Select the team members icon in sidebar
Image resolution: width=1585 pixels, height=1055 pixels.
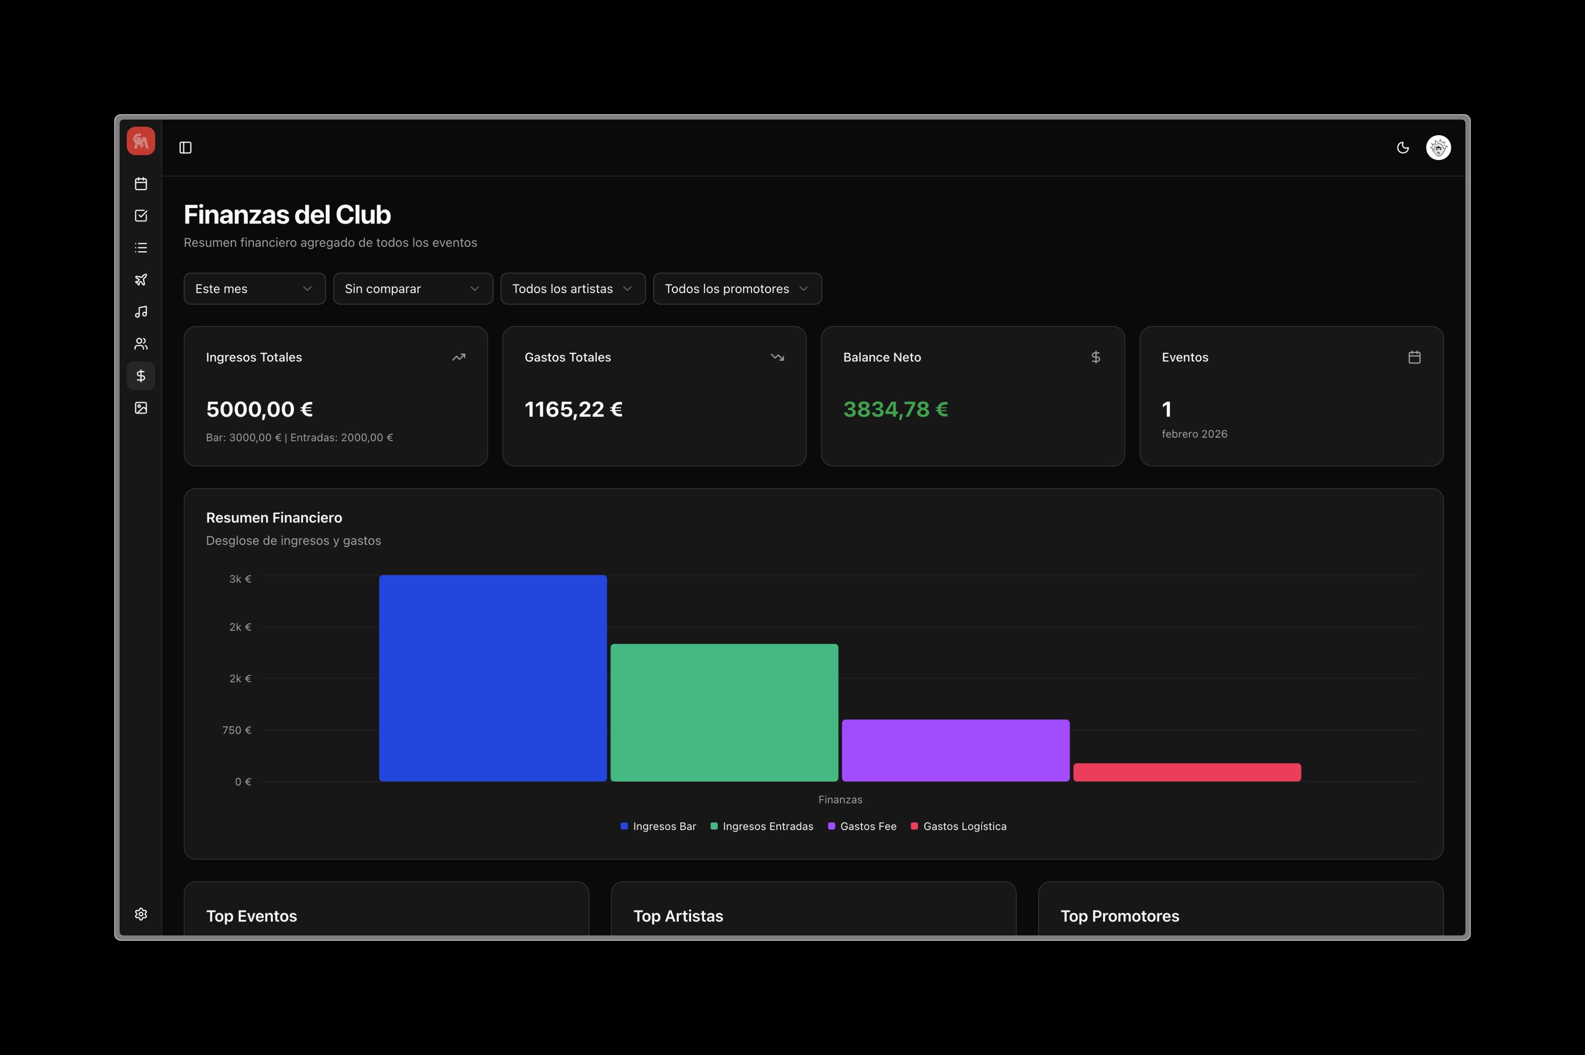coord(141,343)
